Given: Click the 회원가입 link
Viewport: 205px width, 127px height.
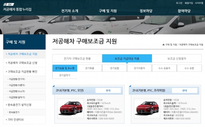Looking at the screenshot, I should 189,3.
